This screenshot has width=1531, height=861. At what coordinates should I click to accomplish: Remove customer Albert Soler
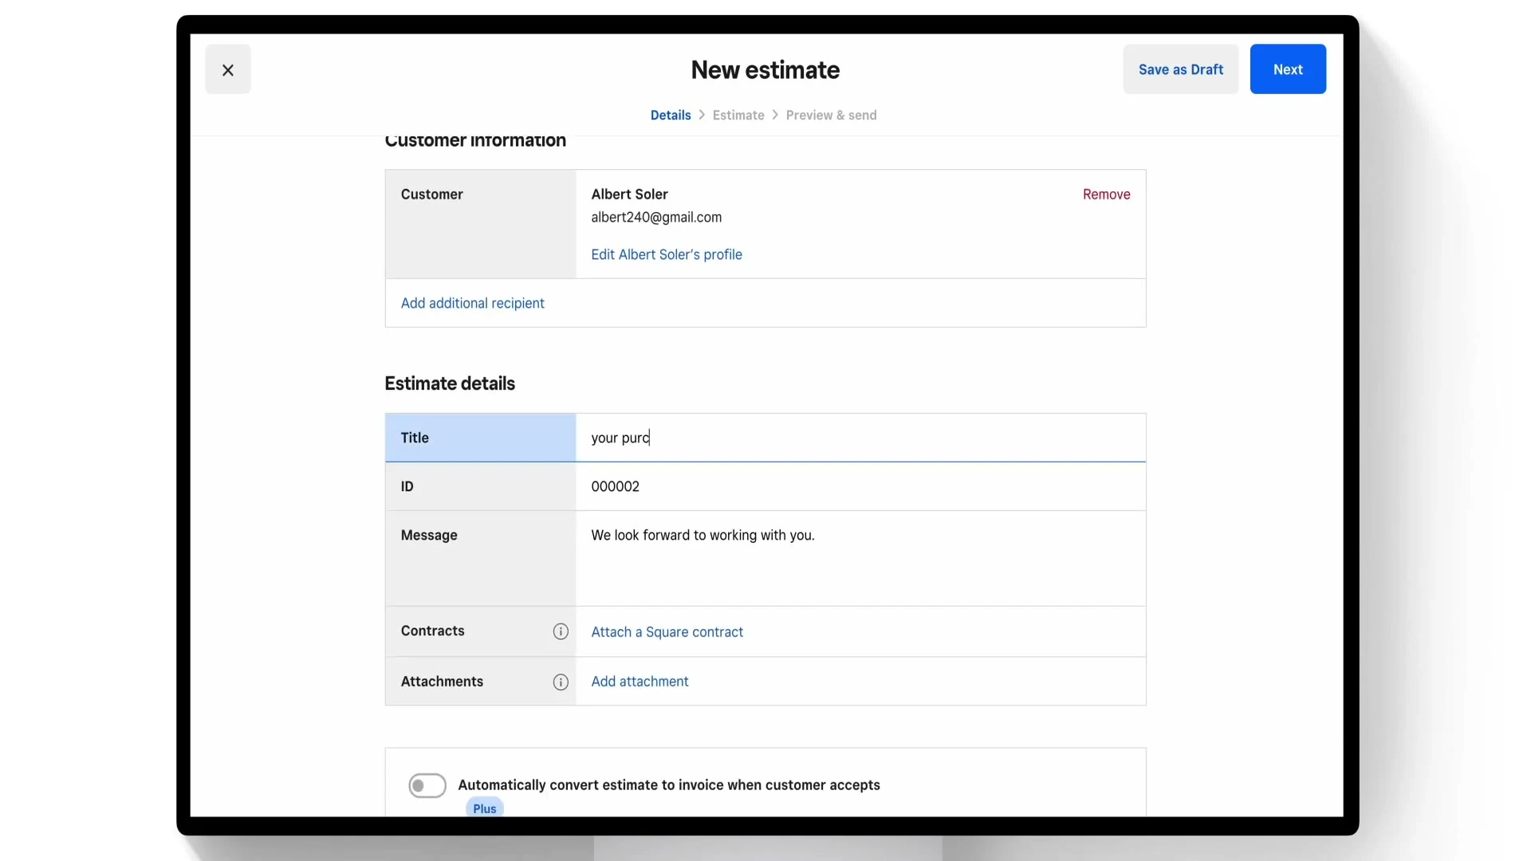coord(1106,195)
